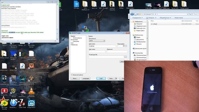The height and width of the screenshot is (112, 199).
Task: Open Компьютер in Explorer navigation pane
Action: [138, 53]
